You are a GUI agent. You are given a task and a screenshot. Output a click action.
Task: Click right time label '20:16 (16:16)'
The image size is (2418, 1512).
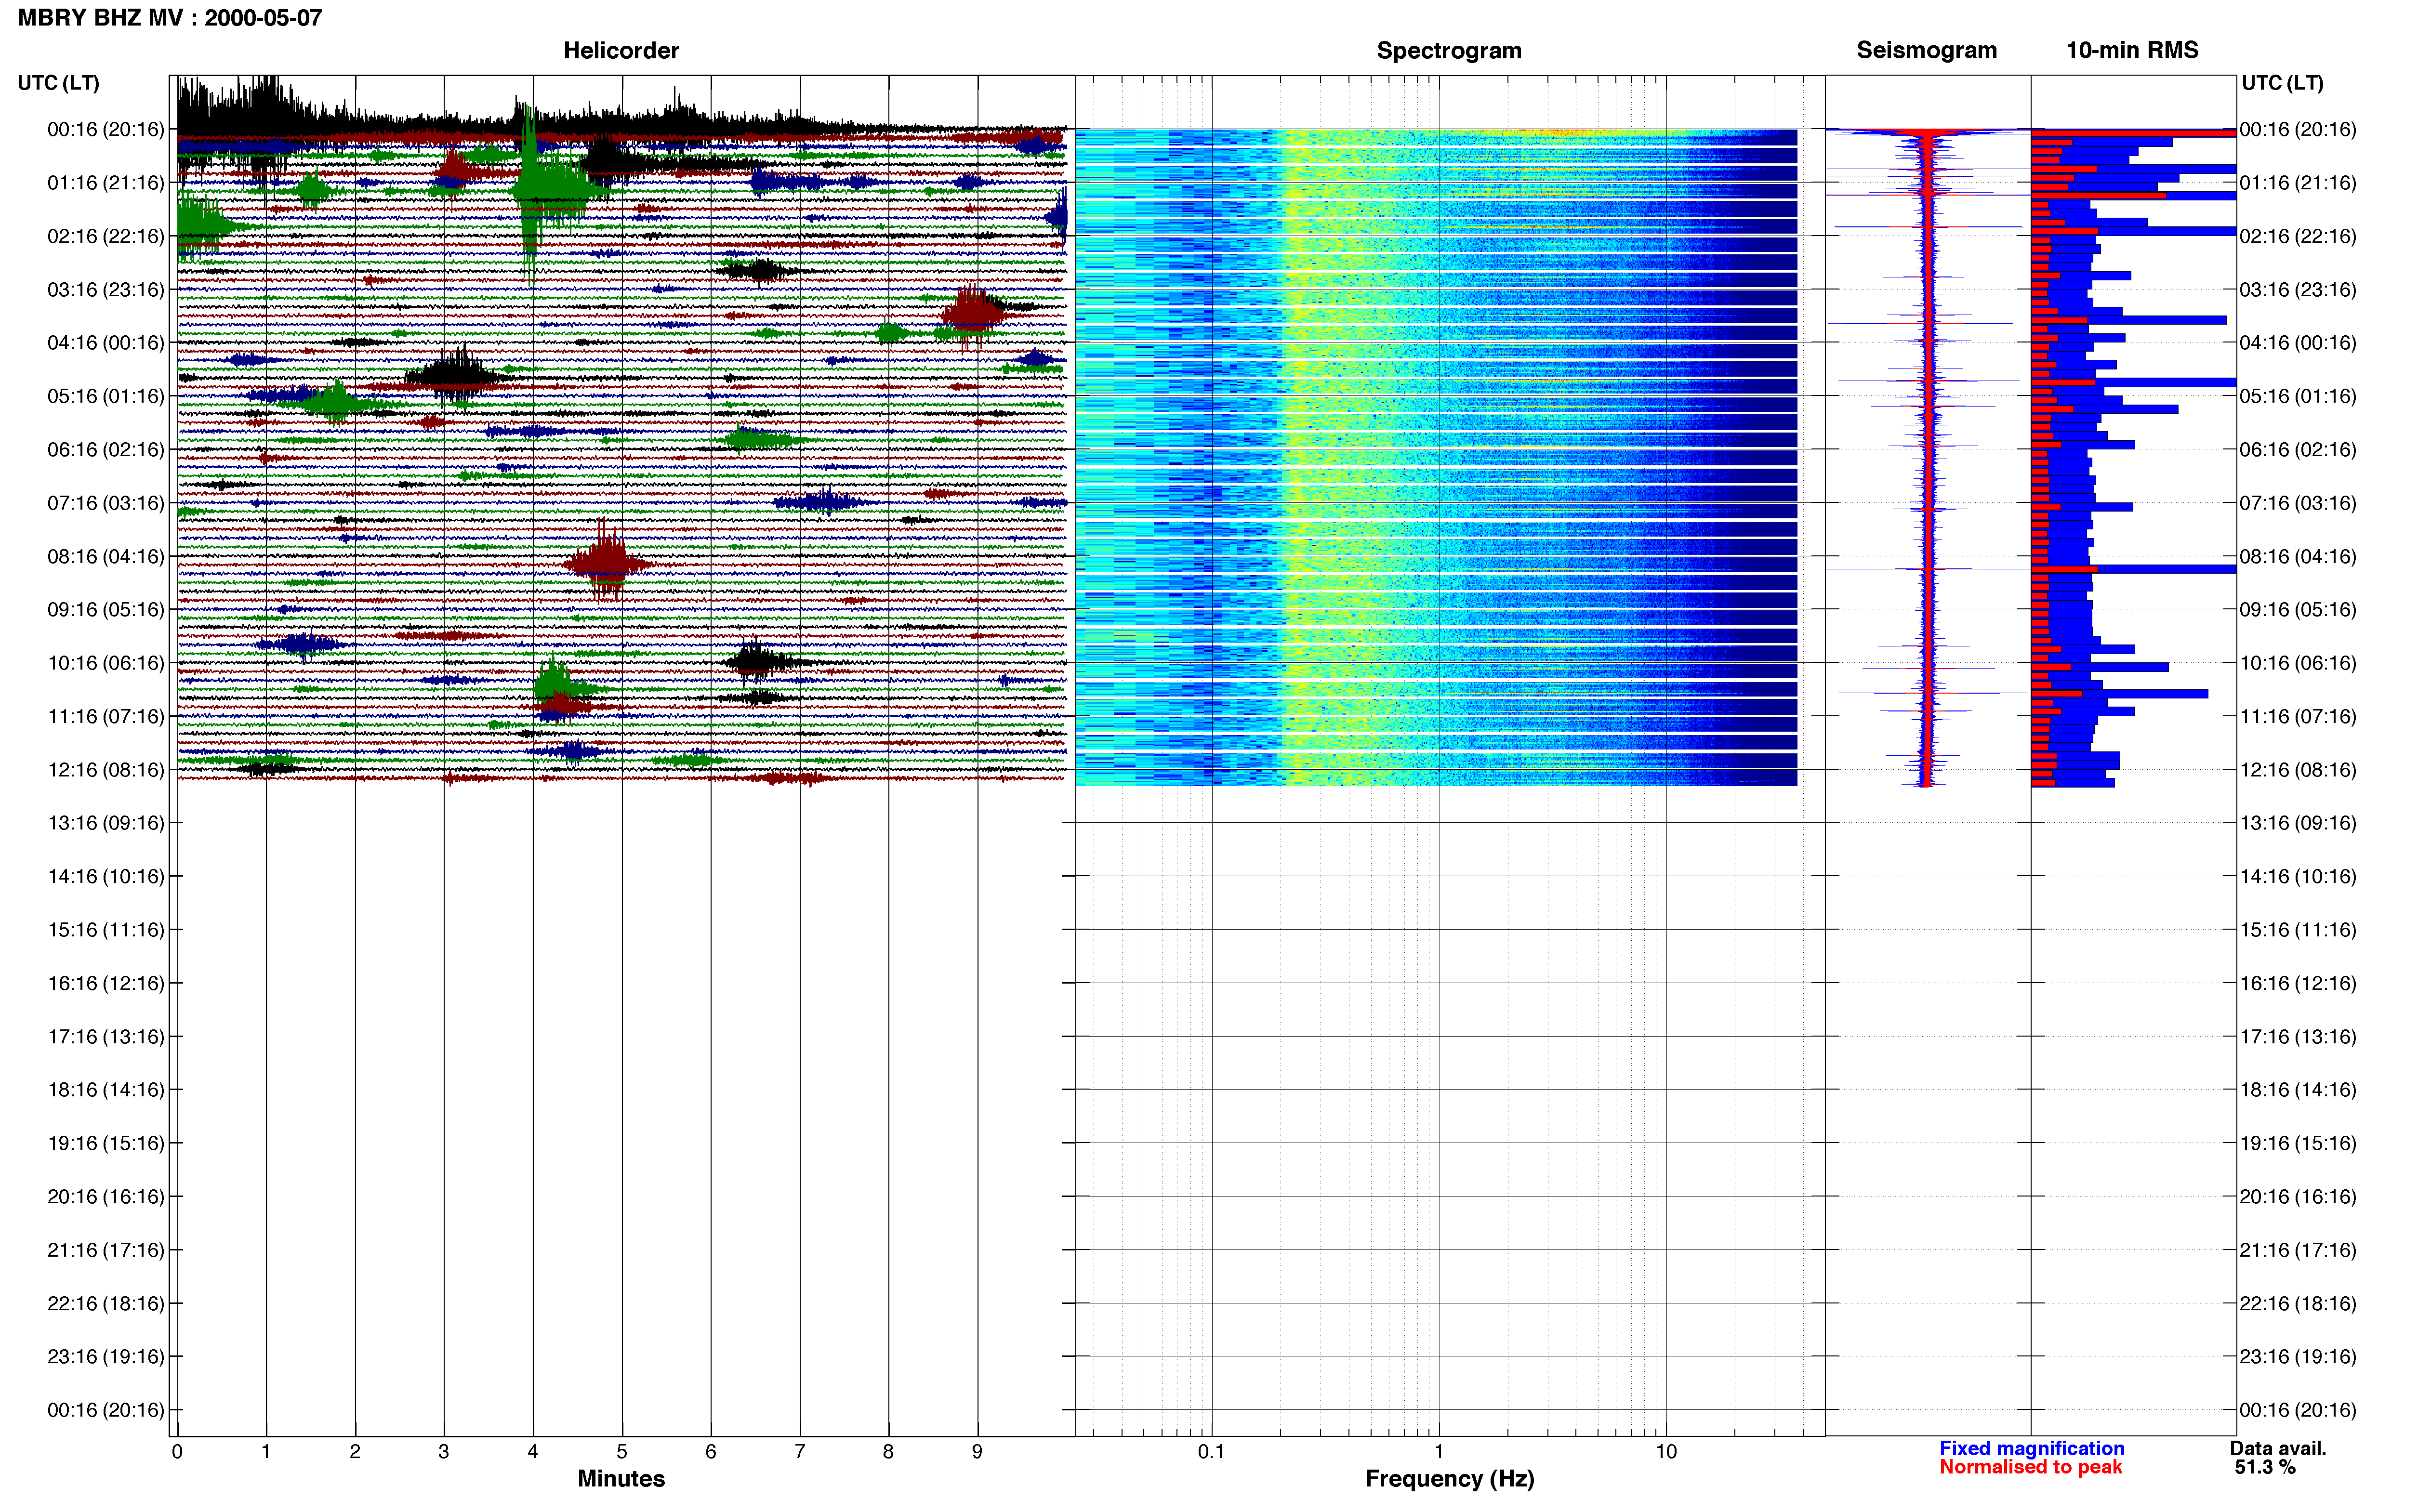pyautogui.click(x=2298, y=1196)
